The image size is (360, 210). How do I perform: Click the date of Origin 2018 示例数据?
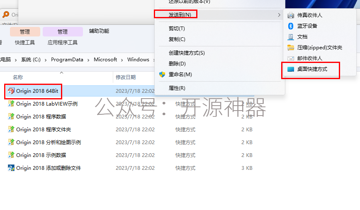[135, 155]
